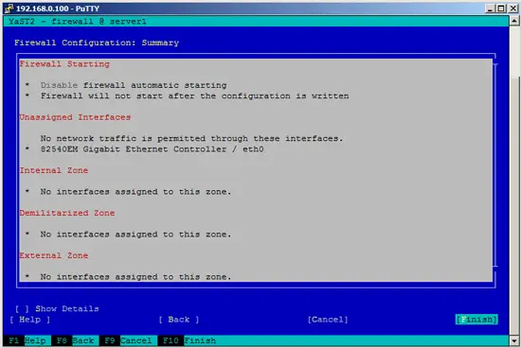Click the PuTTY scrollbar down arrow
The image size is (521, 348).
pyautogui.click(x=514, y=340)
